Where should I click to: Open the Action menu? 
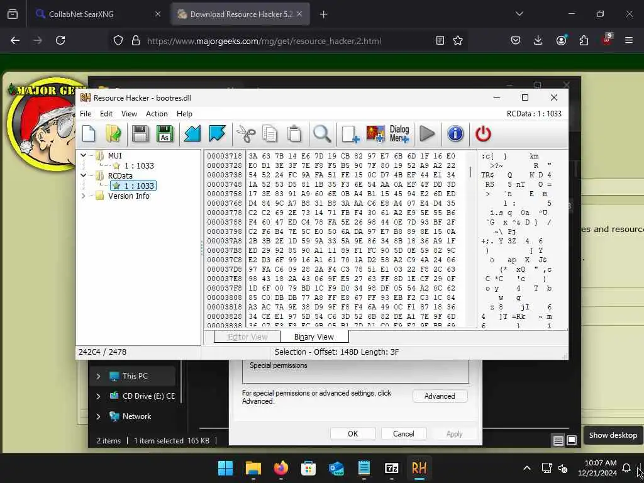click(x=157, y=114)
